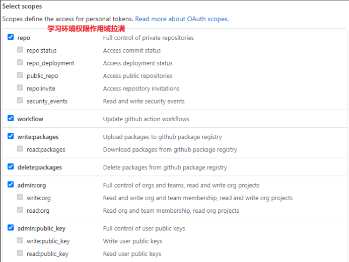Toggle the public_repo checkbox
This screenshot has width=349, height=262.
click(20, 75)
